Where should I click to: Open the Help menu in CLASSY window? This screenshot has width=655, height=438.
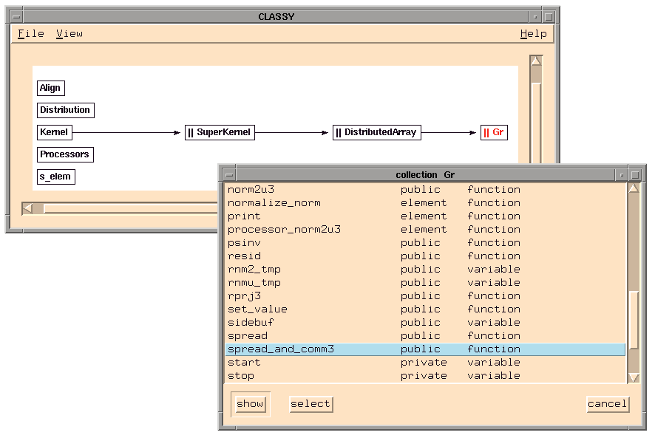(x=534, y=34)
